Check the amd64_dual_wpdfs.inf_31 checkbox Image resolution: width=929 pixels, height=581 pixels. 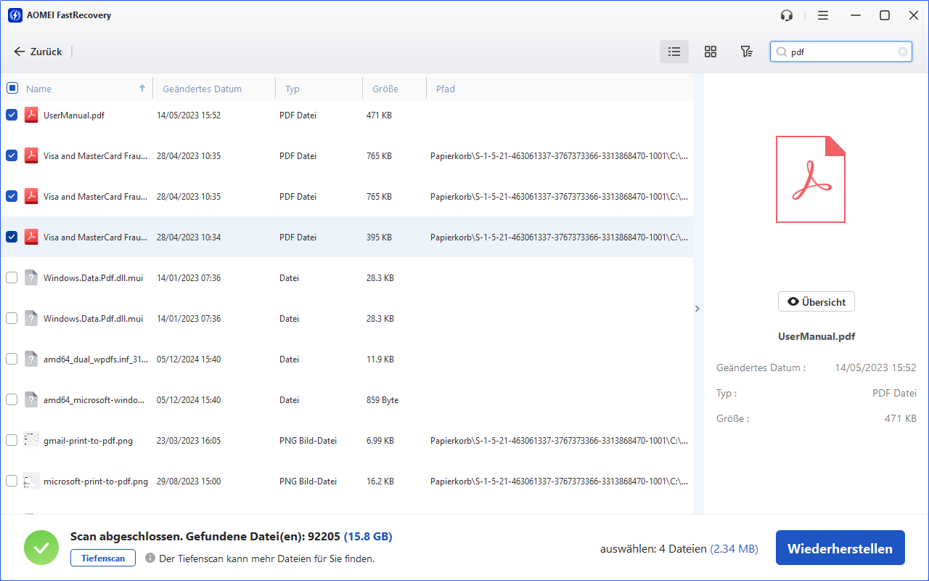[12, 359]
